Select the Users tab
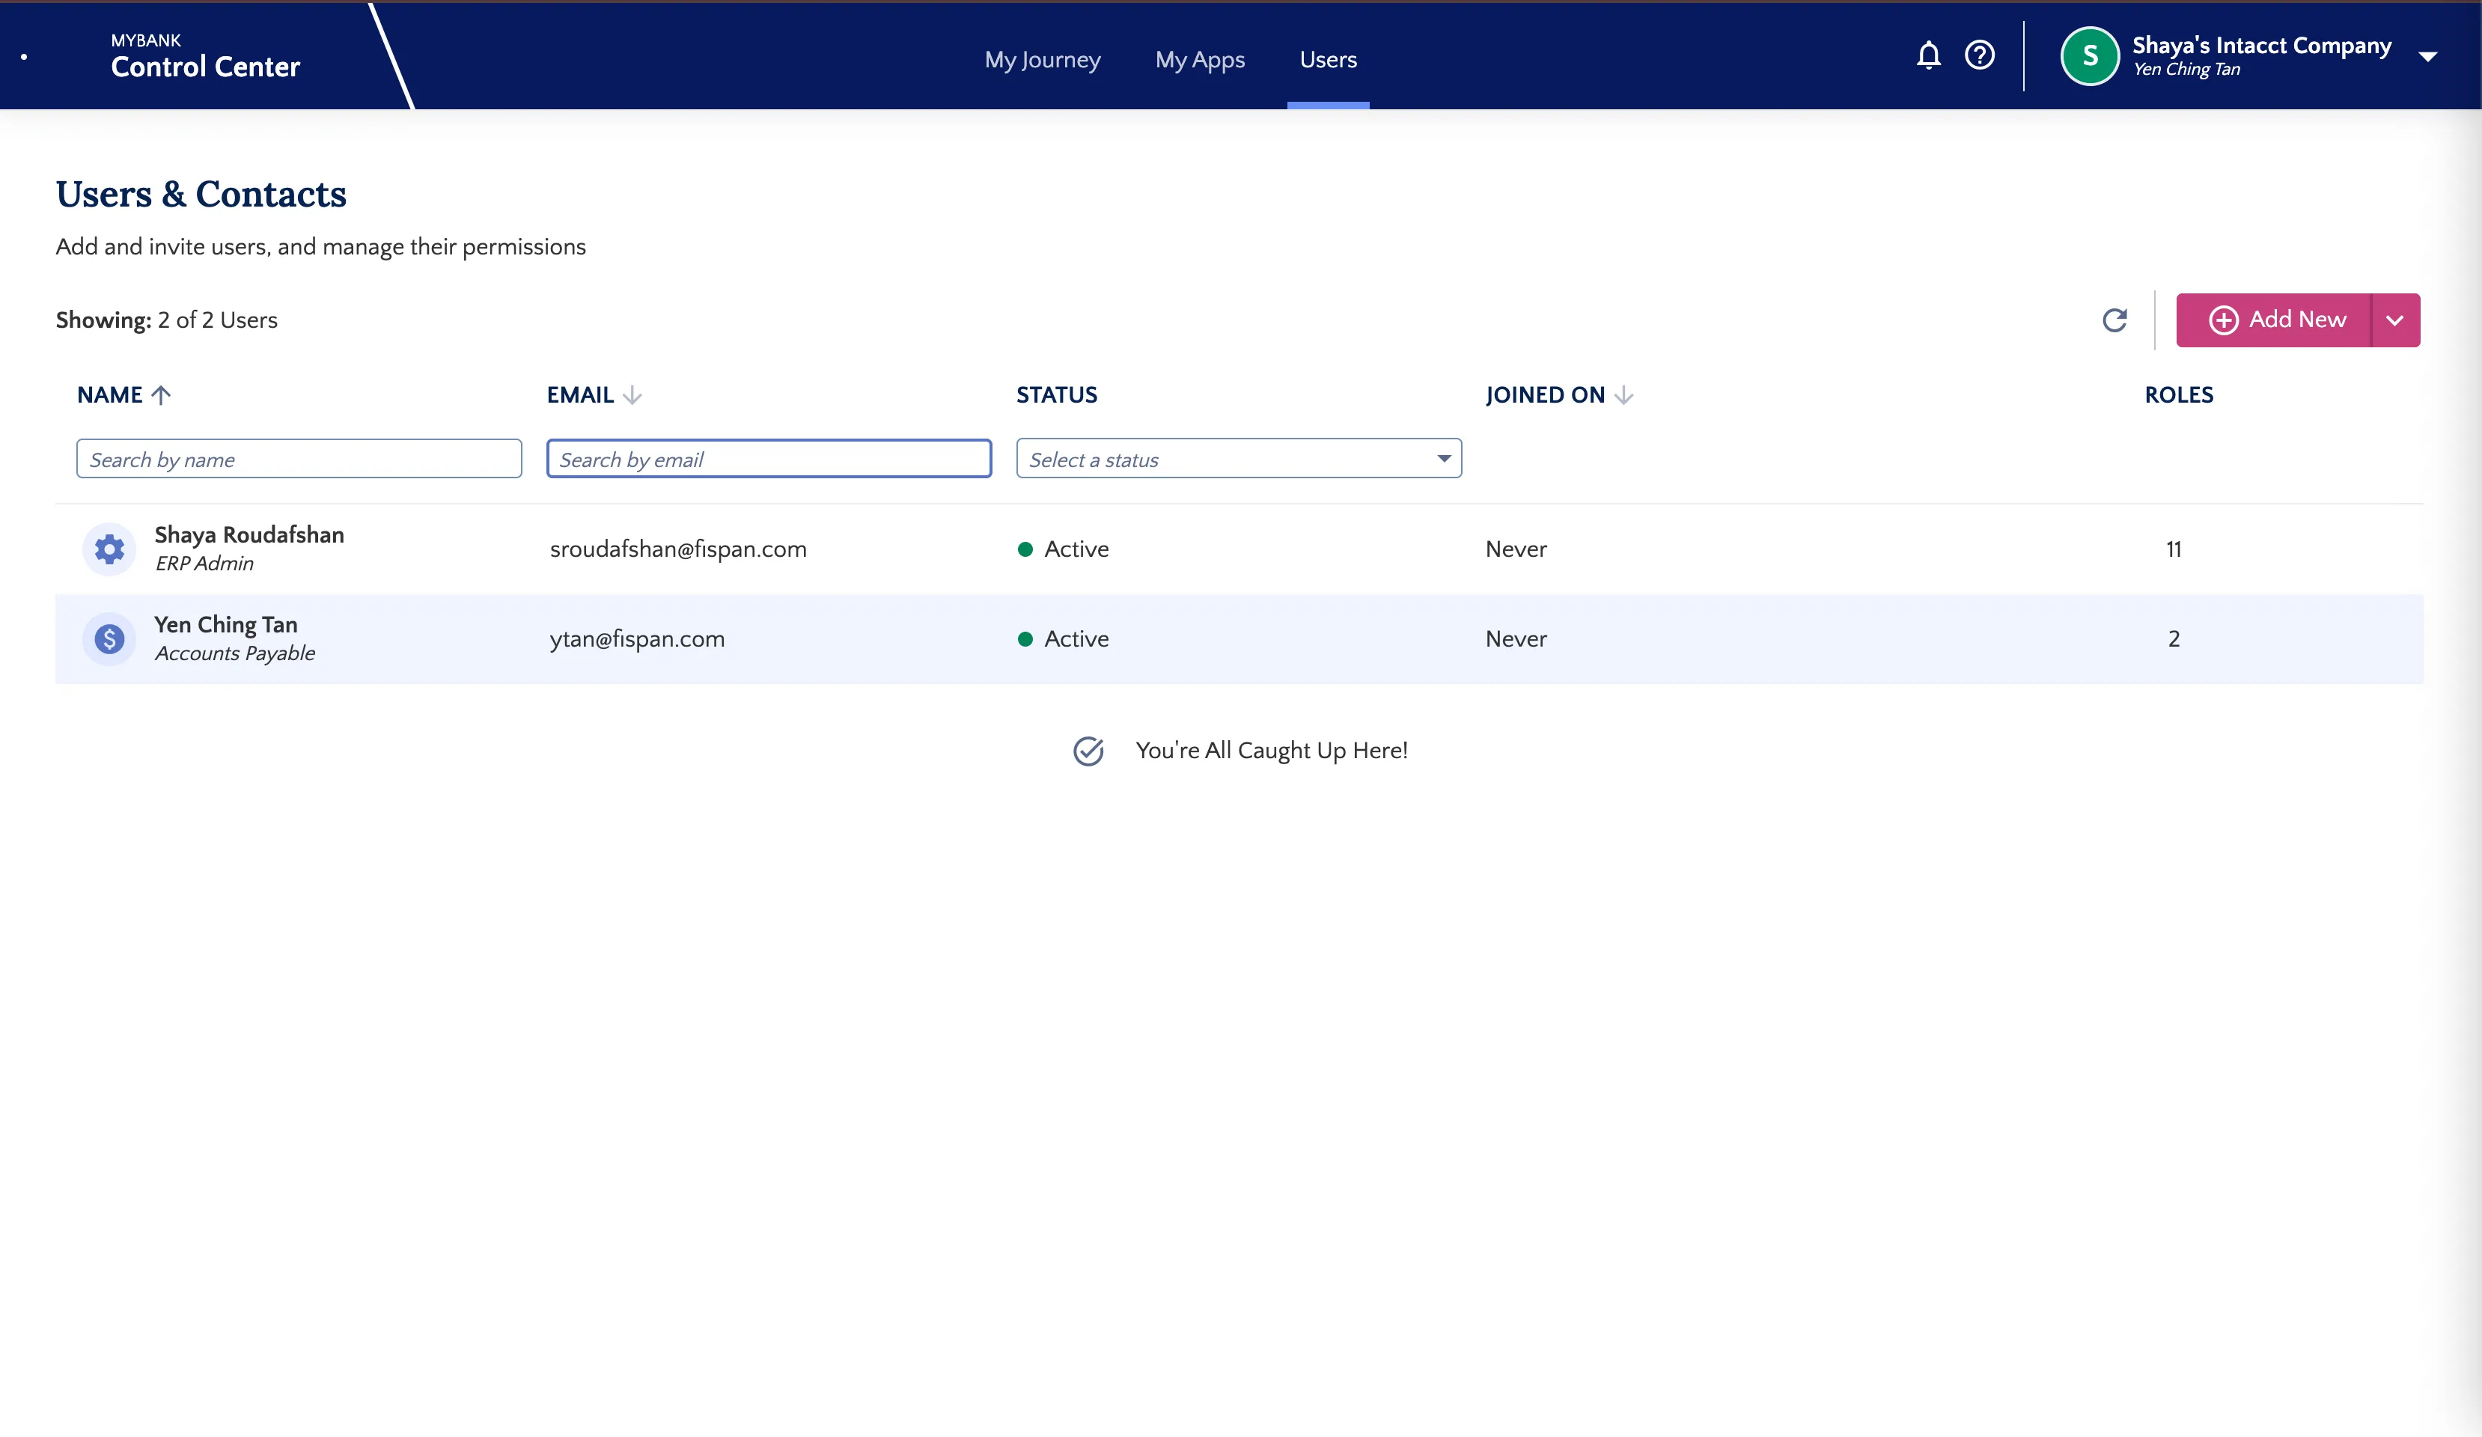The image size is (2482, 1437). (x=1328, y=59)
